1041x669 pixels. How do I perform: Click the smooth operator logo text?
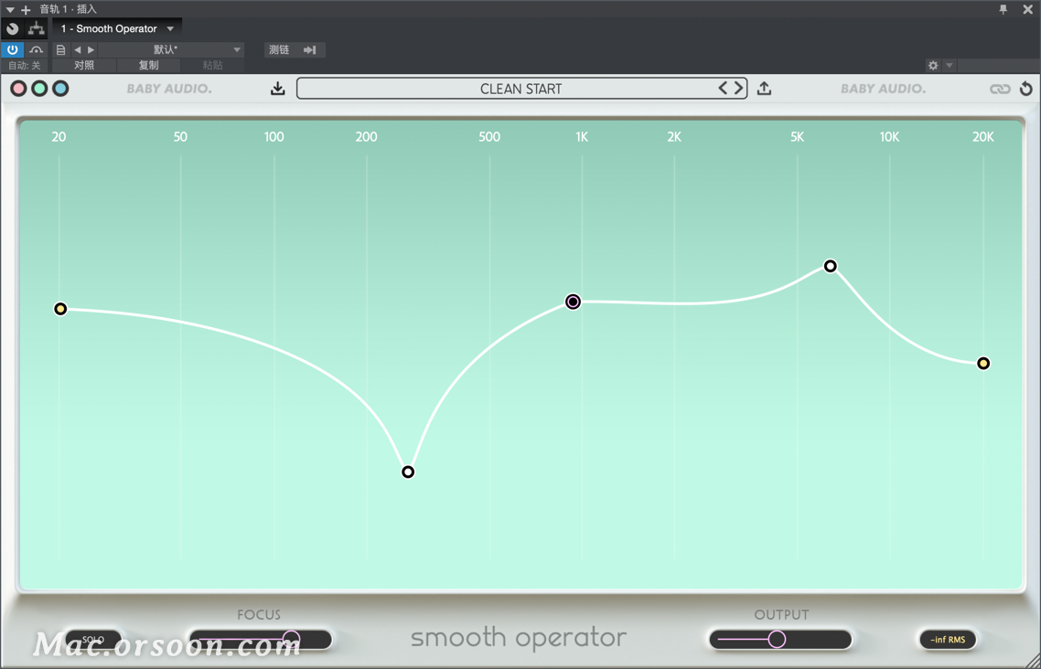[519, 638]
